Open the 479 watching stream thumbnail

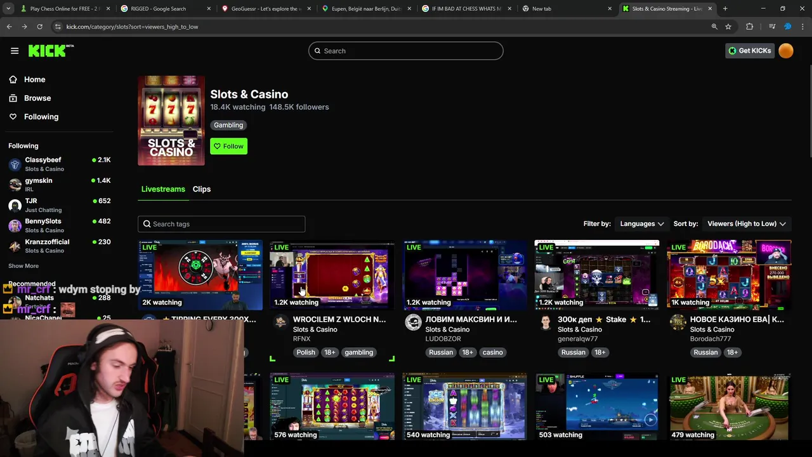[729, 407]
